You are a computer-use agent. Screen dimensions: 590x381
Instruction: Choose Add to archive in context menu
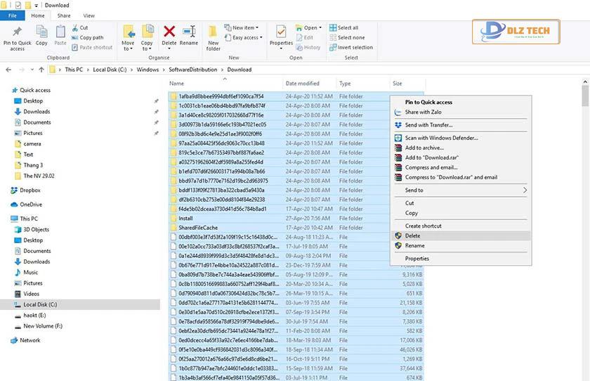pyautogui.click(x=424, y=148)
